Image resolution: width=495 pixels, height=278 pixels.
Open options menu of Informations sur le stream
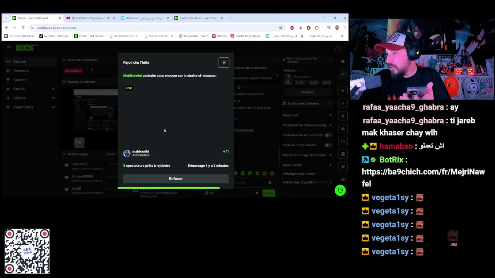tap(329, 60)
